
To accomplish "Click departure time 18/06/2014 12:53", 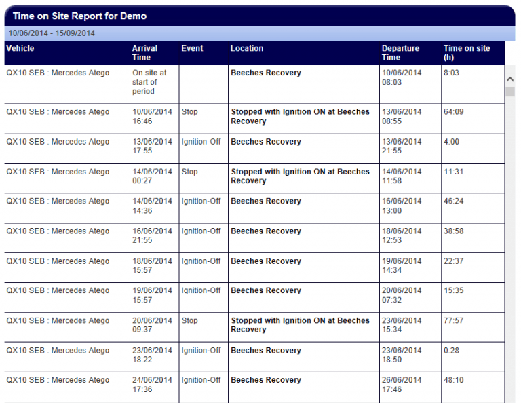I will point(402,235).
